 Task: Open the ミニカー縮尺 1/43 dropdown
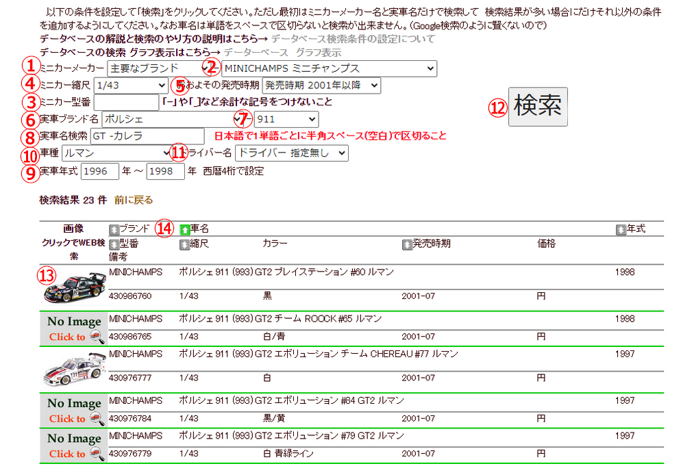pyautogui.click(x=131, y=86)
